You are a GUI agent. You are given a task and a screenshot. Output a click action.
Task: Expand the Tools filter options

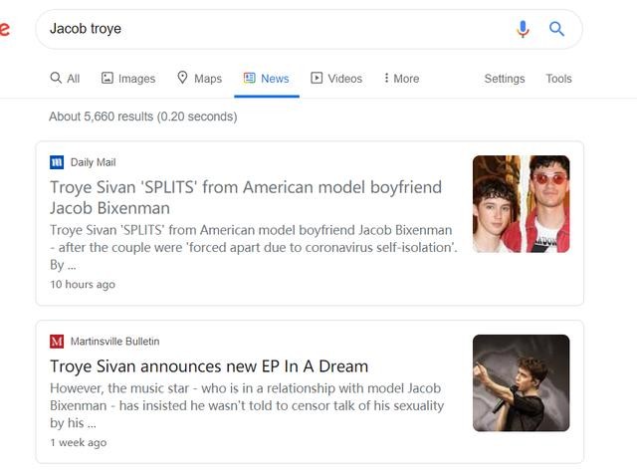pos(558,79)
